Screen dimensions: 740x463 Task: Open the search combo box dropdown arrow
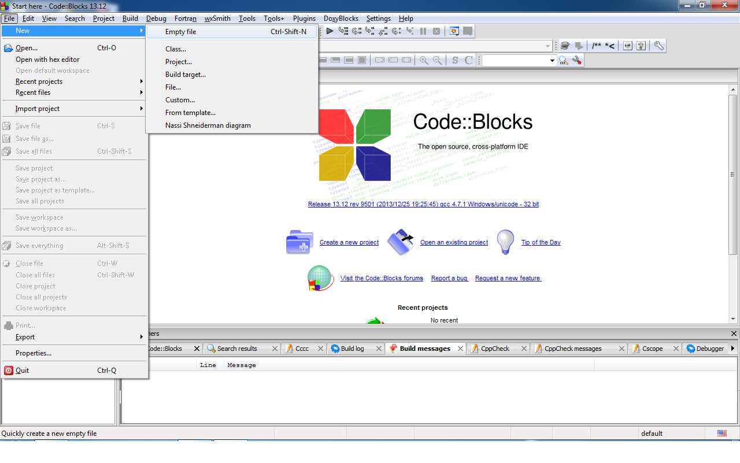pyautogui.click(x=552, y=60)
